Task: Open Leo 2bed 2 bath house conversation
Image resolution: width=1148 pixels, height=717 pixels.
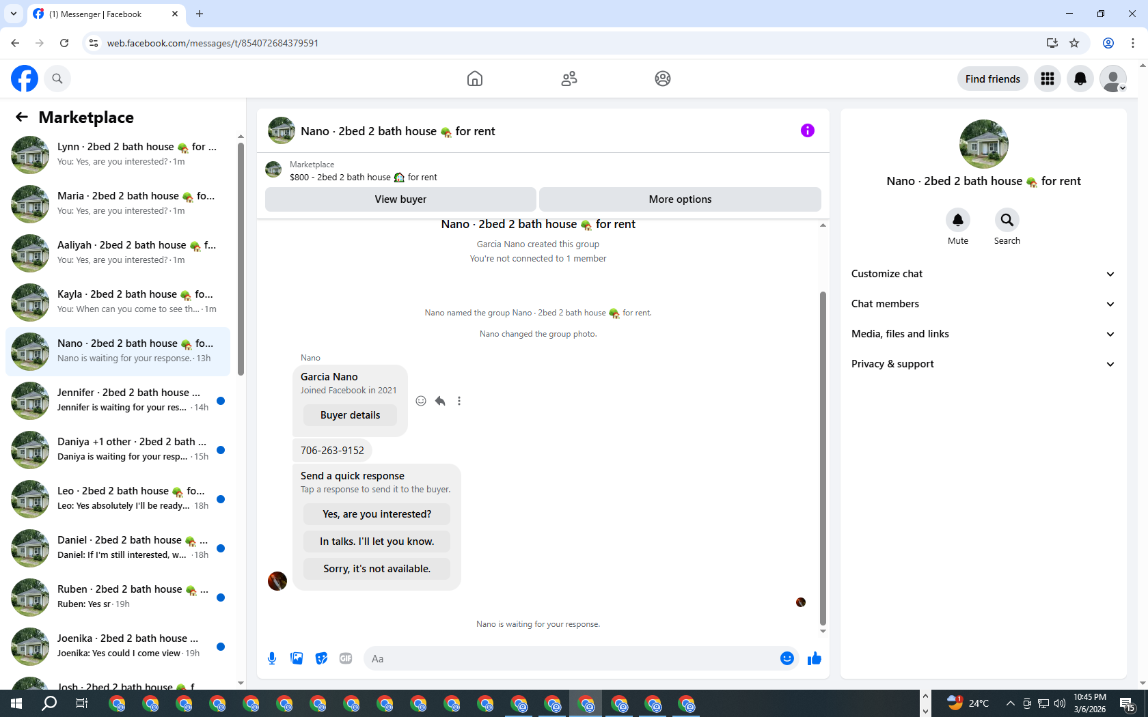Action: (x=118, y=499)
